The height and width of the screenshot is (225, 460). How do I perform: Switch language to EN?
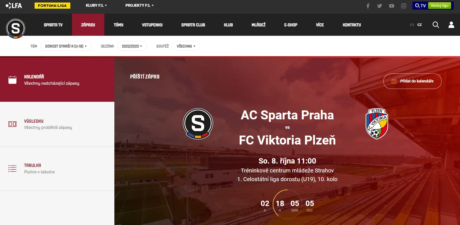(412, 25)
